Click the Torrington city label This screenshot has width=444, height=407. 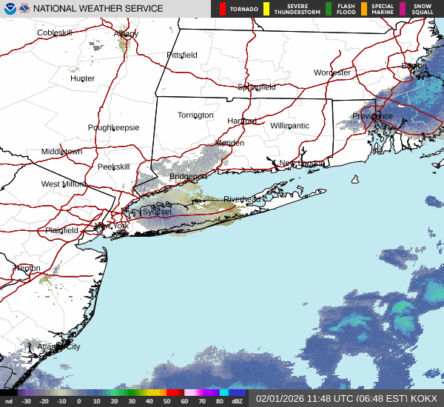click(x=195, y=115)
